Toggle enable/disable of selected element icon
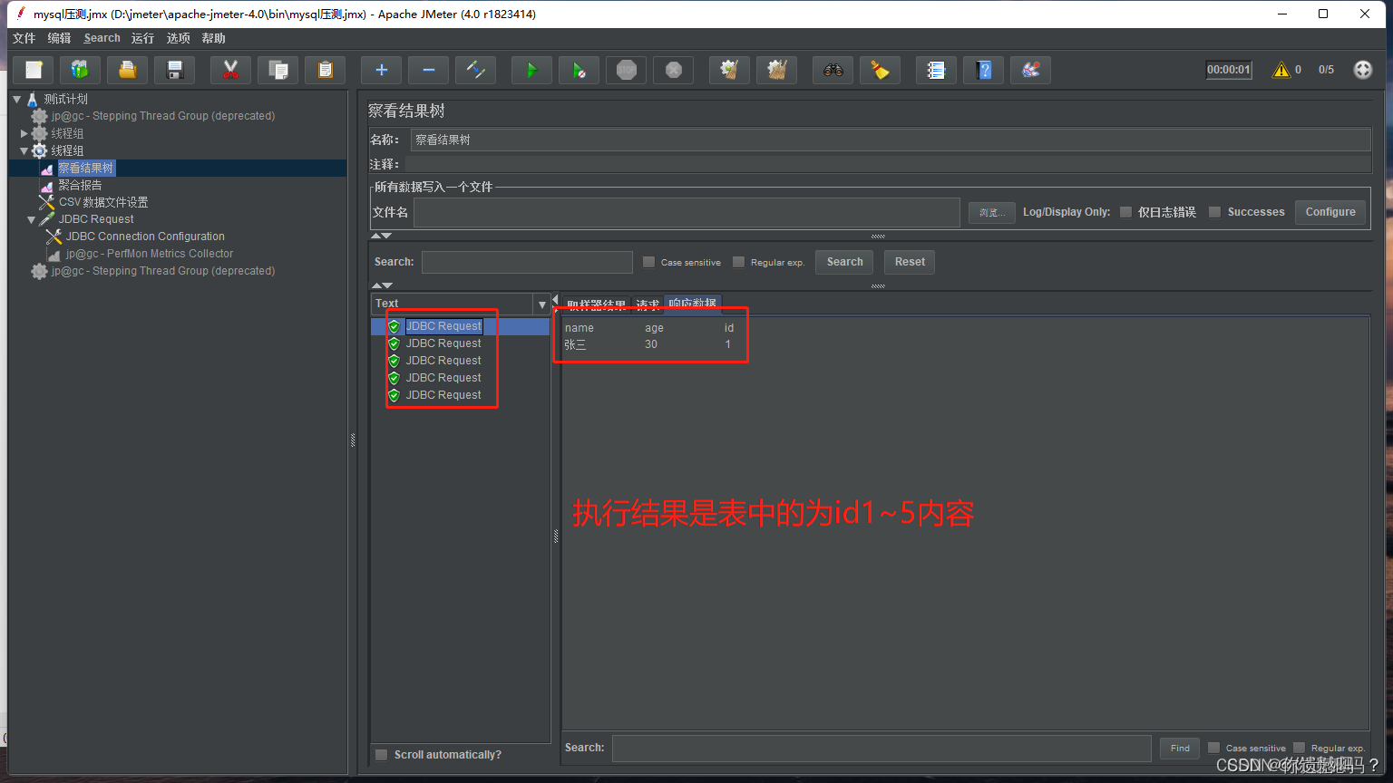The width and height of the screenshot is (1393, 783). (476, 70)
